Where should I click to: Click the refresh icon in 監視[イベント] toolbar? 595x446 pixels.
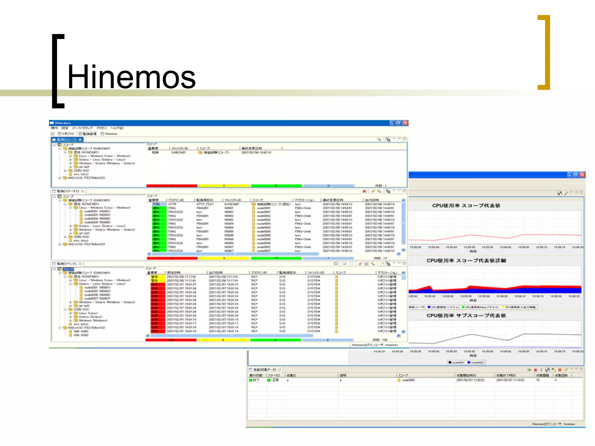(373, 264)
